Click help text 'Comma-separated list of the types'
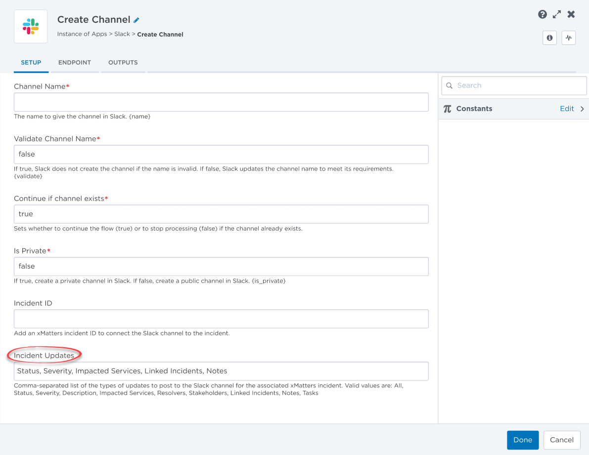Viewport: 589px width, 455px height. [x=209, y=389]
